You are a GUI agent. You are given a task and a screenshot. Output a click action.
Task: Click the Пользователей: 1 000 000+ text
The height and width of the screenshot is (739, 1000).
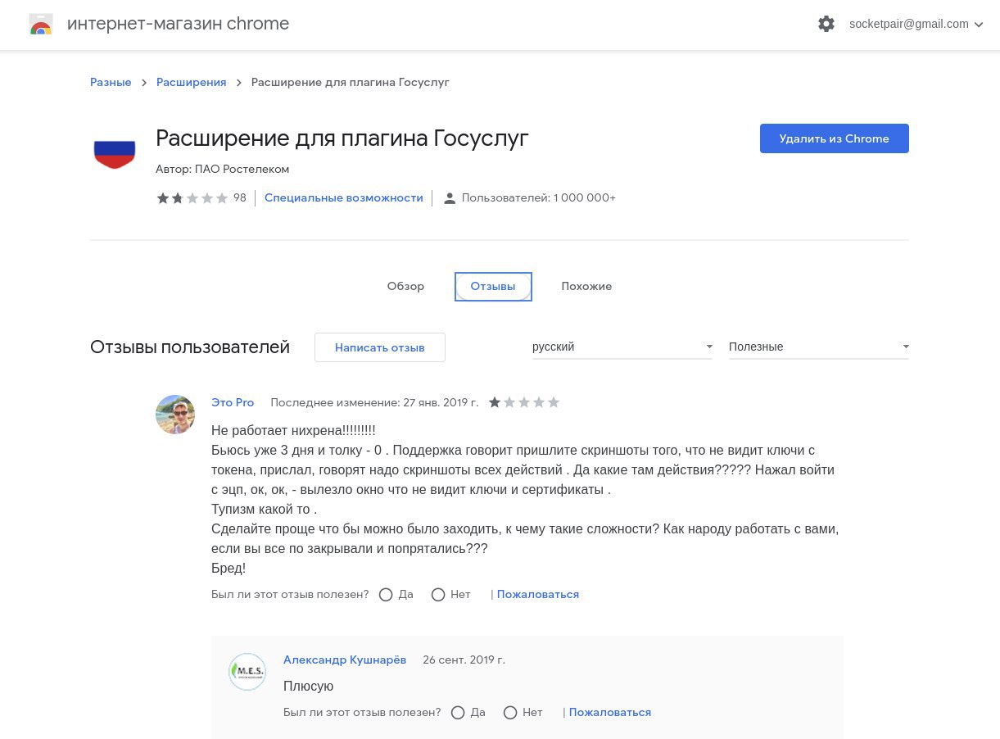(x=539, y=198)
